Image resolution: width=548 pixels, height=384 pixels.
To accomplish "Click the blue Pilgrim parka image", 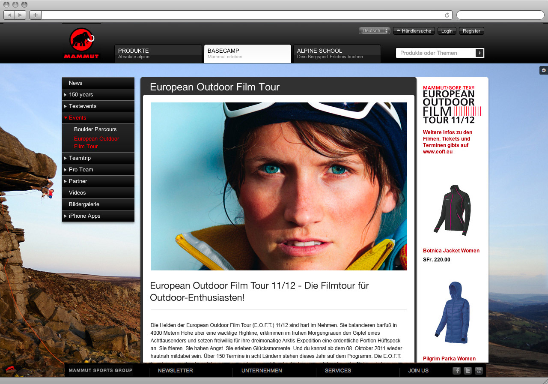I will pyautogui.click(x=452, y=312).
